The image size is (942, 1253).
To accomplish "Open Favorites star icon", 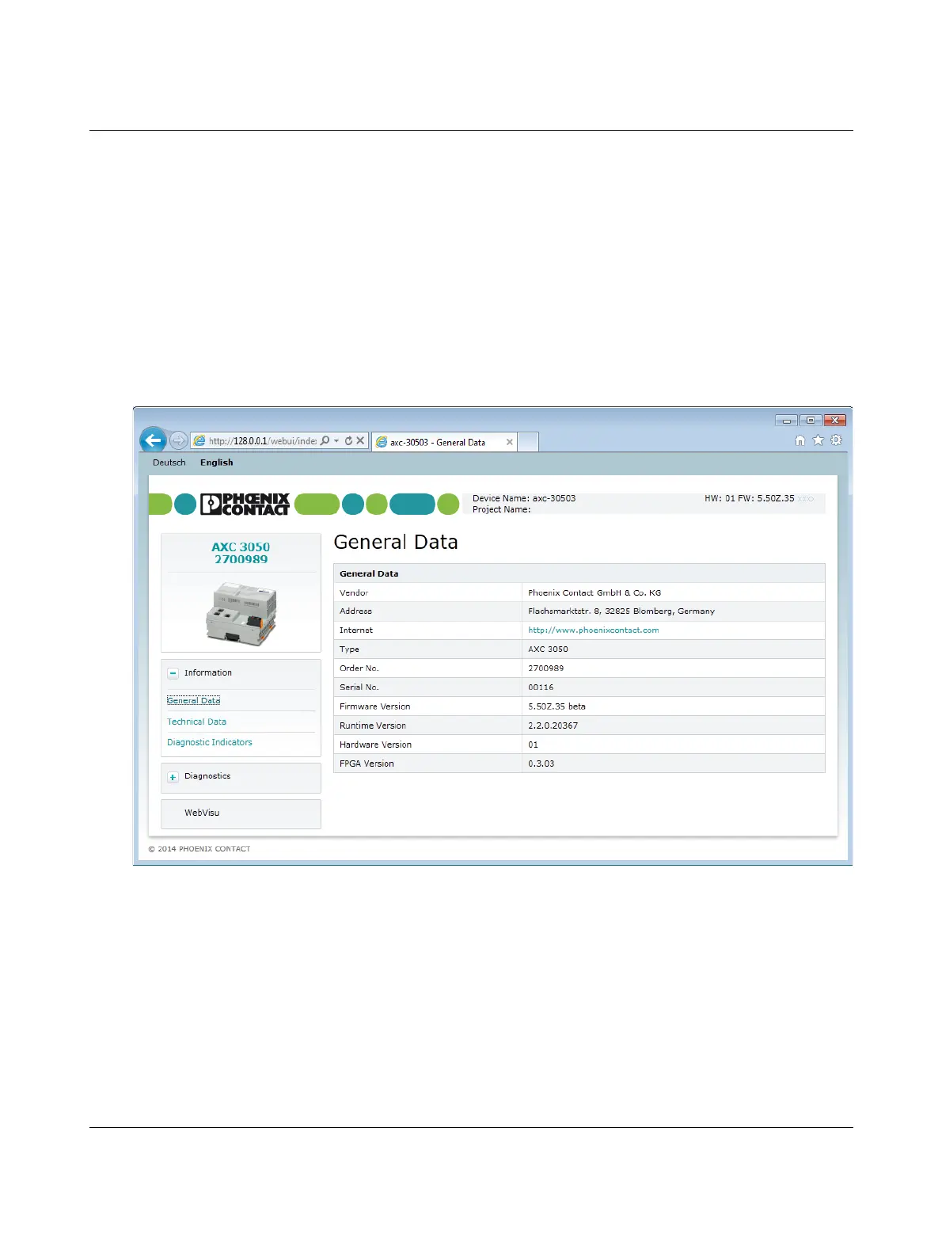I will click(x=818, y=440).
